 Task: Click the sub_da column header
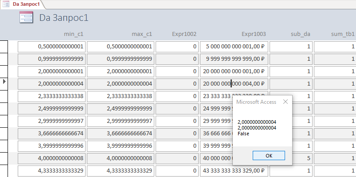301,34
